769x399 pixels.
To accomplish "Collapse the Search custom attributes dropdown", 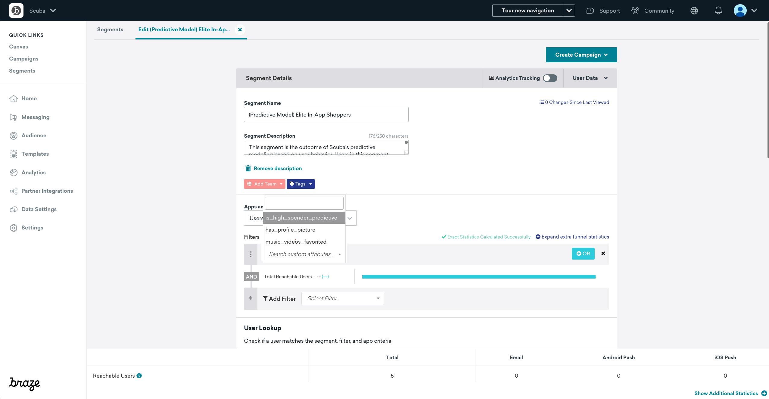I will (305, 254).
